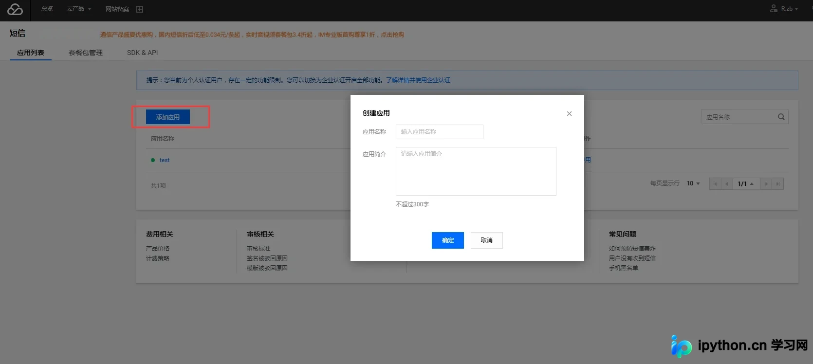The image size is (813, 364).
Task: Switch to the 套餐包管理 tab
Action: 86,53
